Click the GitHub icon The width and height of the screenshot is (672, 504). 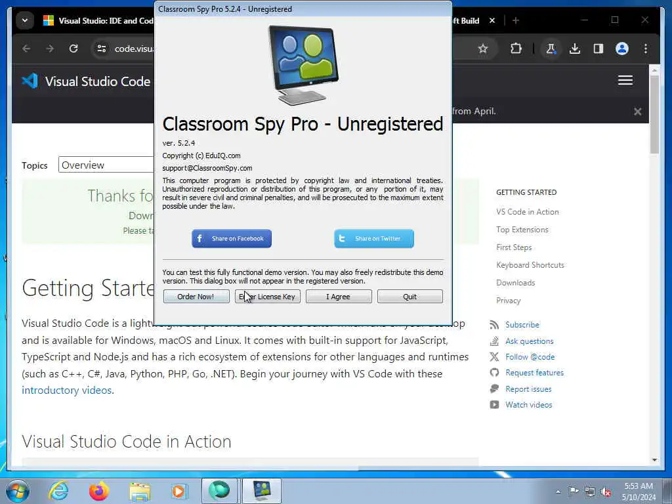pyautogui.click(x=494, y=373)
